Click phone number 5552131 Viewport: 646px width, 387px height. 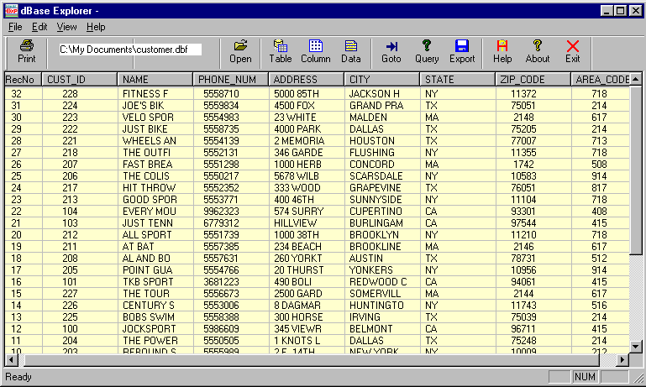pos(231,152)
